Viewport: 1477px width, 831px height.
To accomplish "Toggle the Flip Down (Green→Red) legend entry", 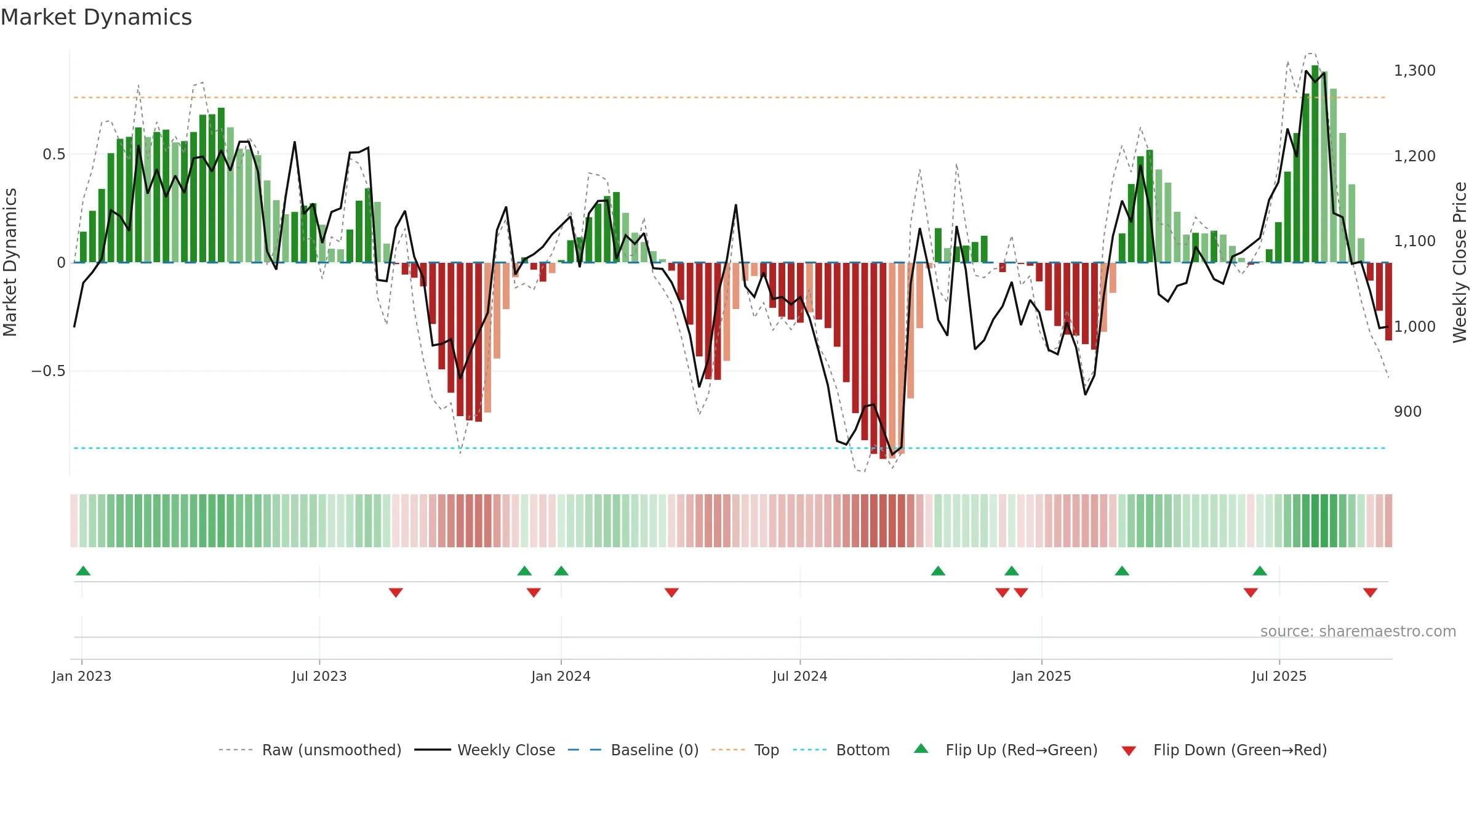I will (1224, 750).
